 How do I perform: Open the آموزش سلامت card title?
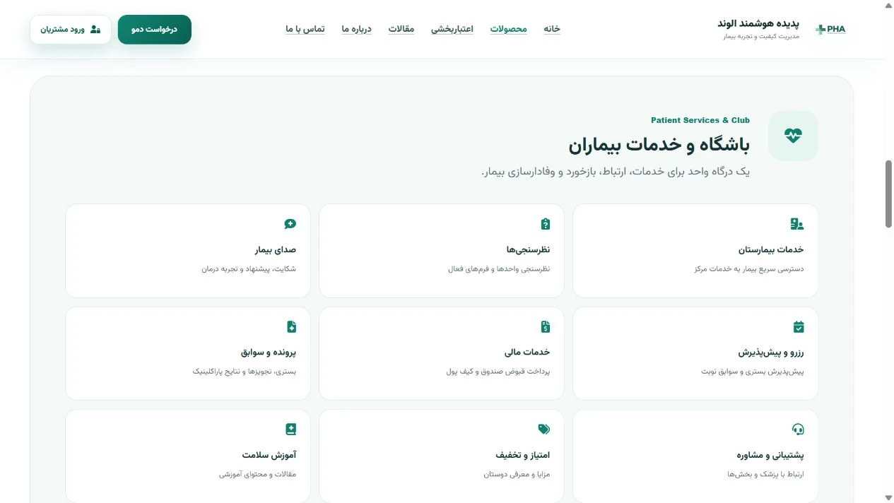[x=269, y=456]
